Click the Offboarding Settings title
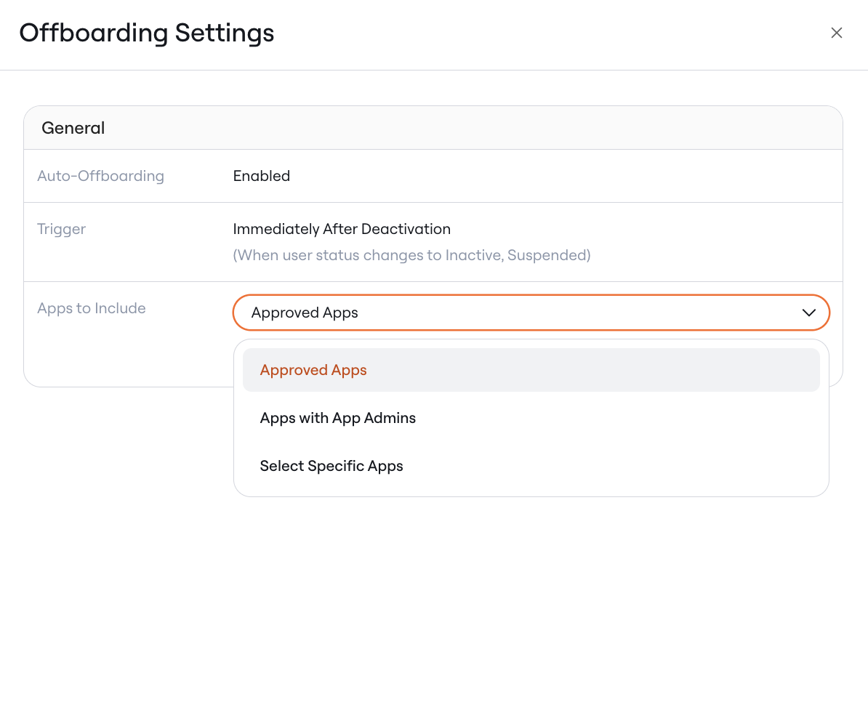This screenshot has width=868, height=705. pos(147,33)
